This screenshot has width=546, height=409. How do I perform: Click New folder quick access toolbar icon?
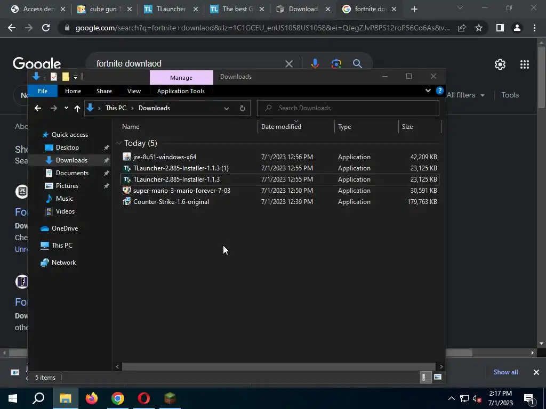[66, 77]
